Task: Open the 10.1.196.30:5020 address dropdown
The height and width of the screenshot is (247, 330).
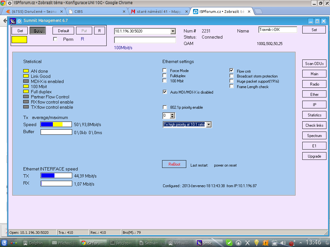Action: (x=173, y=31)
